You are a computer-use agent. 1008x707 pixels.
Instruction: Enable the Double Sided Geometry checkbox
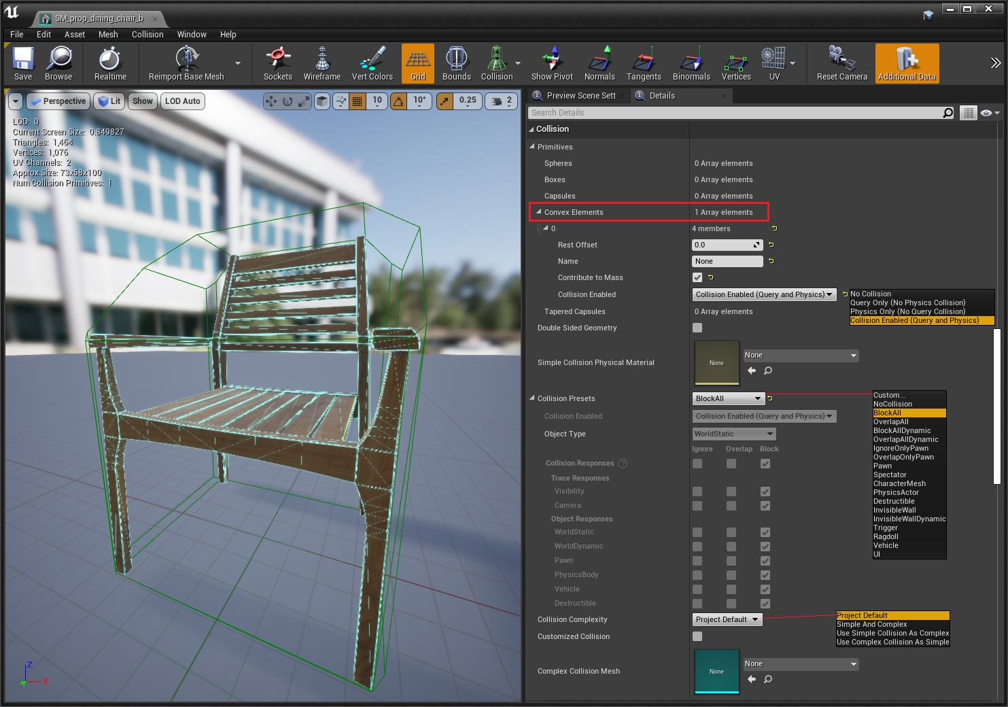pyautogui.click(x=697, y=328)
